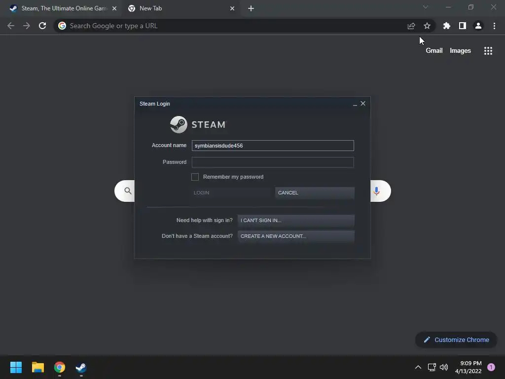Image resolution: width=505 pixels, height=379 pixels.
Task: Focus the Password field
Action: click(273, 162)
